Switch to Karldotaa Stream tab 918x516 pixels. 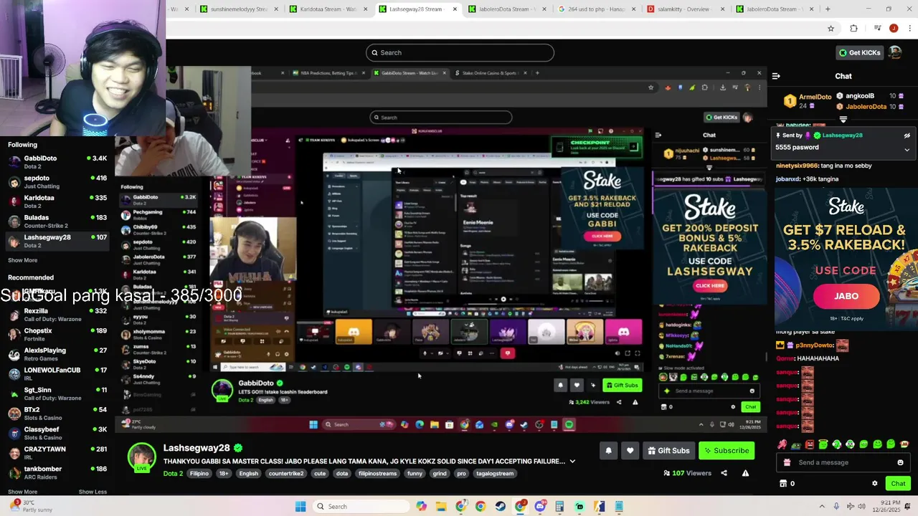pos(328,9)
